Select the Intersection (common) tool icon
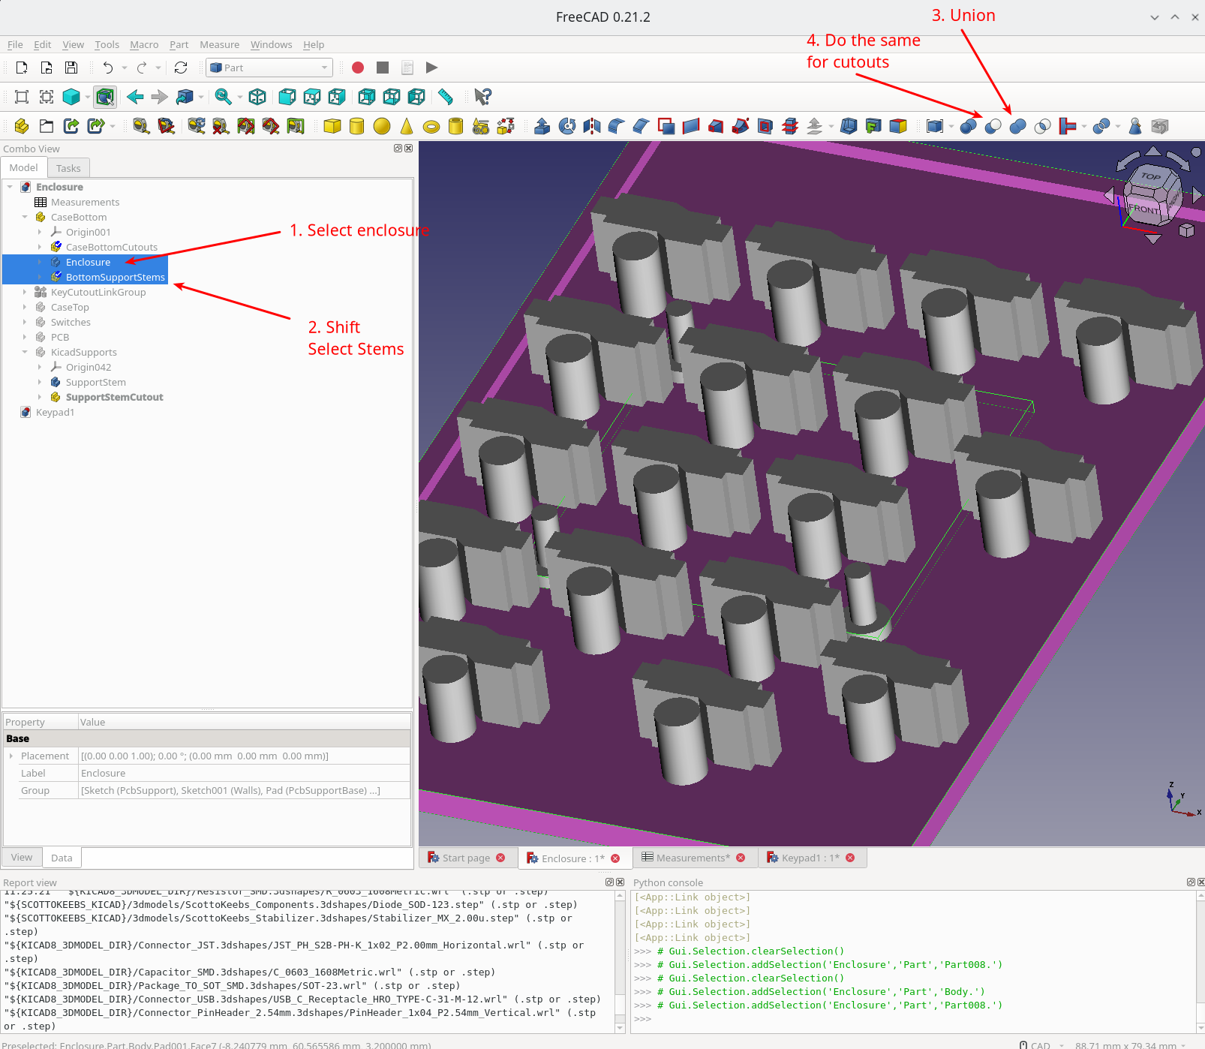1205x1049 pixels. point(1042,127)
